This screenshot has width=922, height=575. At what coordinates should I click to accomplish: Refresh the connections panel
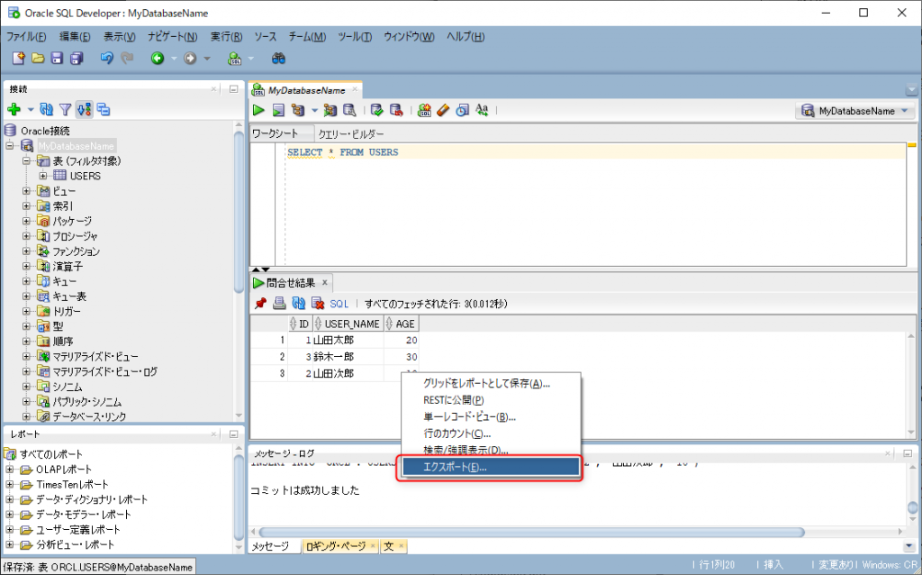(47, 109)
